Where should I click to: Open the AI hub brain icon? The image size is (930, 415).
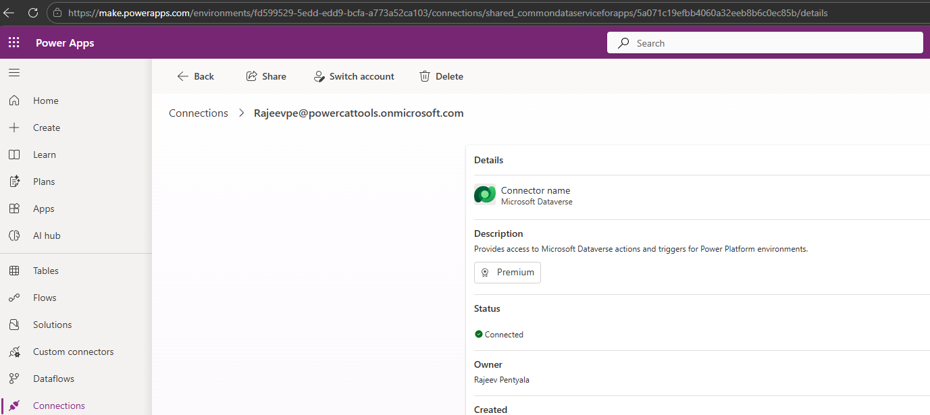pos(14,236)
